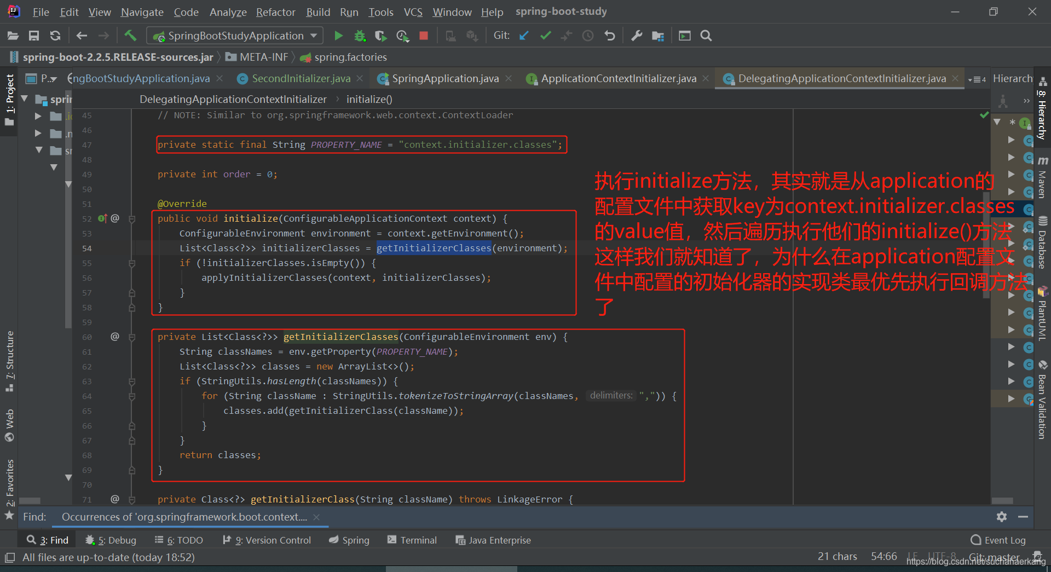Open the Spring tool window
The image size is (1051, 572).
click(349, 540)
